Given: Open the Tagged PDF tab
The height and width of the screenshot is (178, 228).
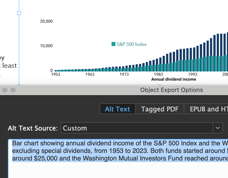Looking at the screenshot, I should pyautogui.click(x=160, y=109).
